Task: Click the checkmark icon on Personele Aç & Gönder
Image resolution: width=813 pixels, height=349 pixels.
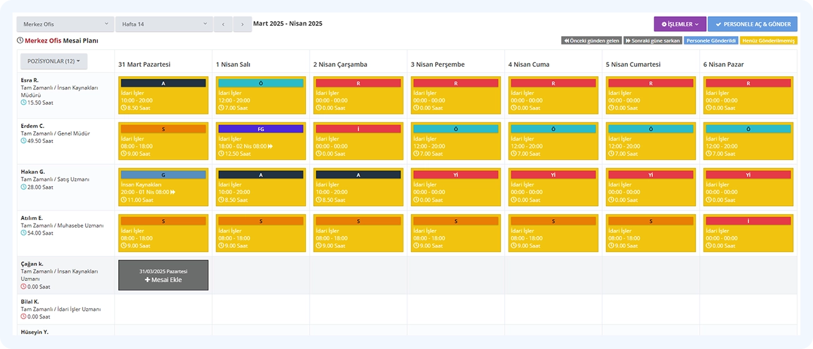Action: click(718, 24)
